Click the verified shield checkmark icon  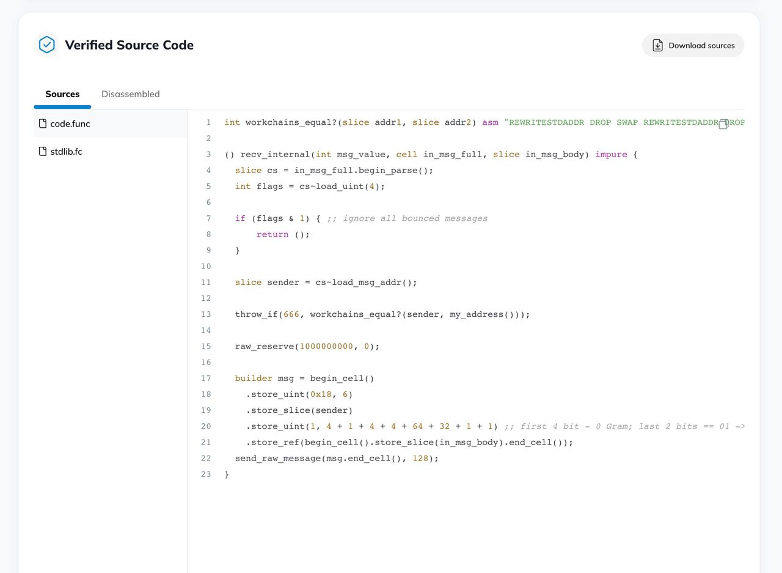(x=46, y=45)
